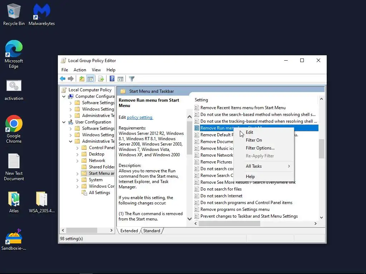The image size is (366, 274).
Task: Click the Forward arrow toolbar icon
Action: pos(71,79)
